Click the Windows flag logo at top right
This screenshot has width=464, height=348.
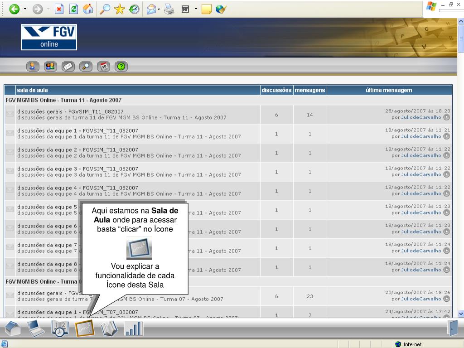point(431,6)
